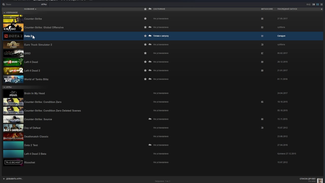
Task: Select Counter-Strike: Condition Zero Deleted Scenes name
Action: (52, 111)
